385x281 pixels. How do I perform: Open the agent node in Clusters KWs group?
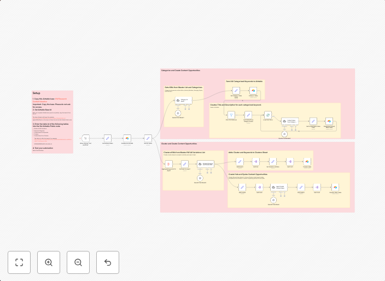206,164
